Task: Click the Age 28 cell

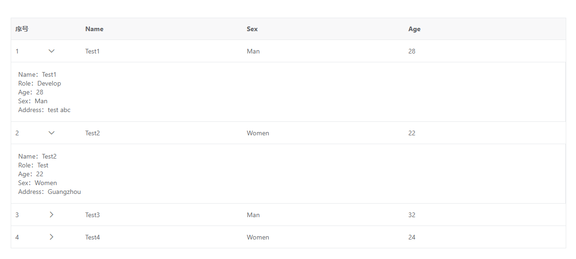Action: click(x=412, y=51)
